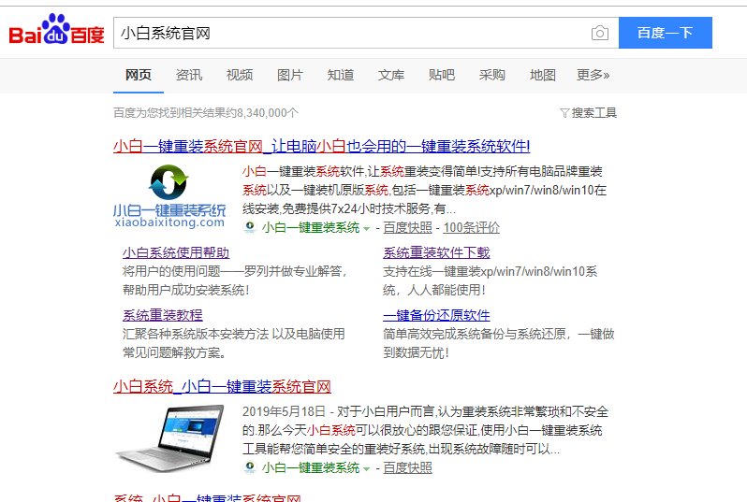Open 小白系统使用帮助 sublink

tap(176, 252)
